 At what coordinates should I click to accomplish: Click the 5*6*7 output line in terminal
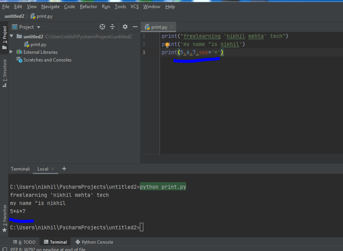coord(18,211)
